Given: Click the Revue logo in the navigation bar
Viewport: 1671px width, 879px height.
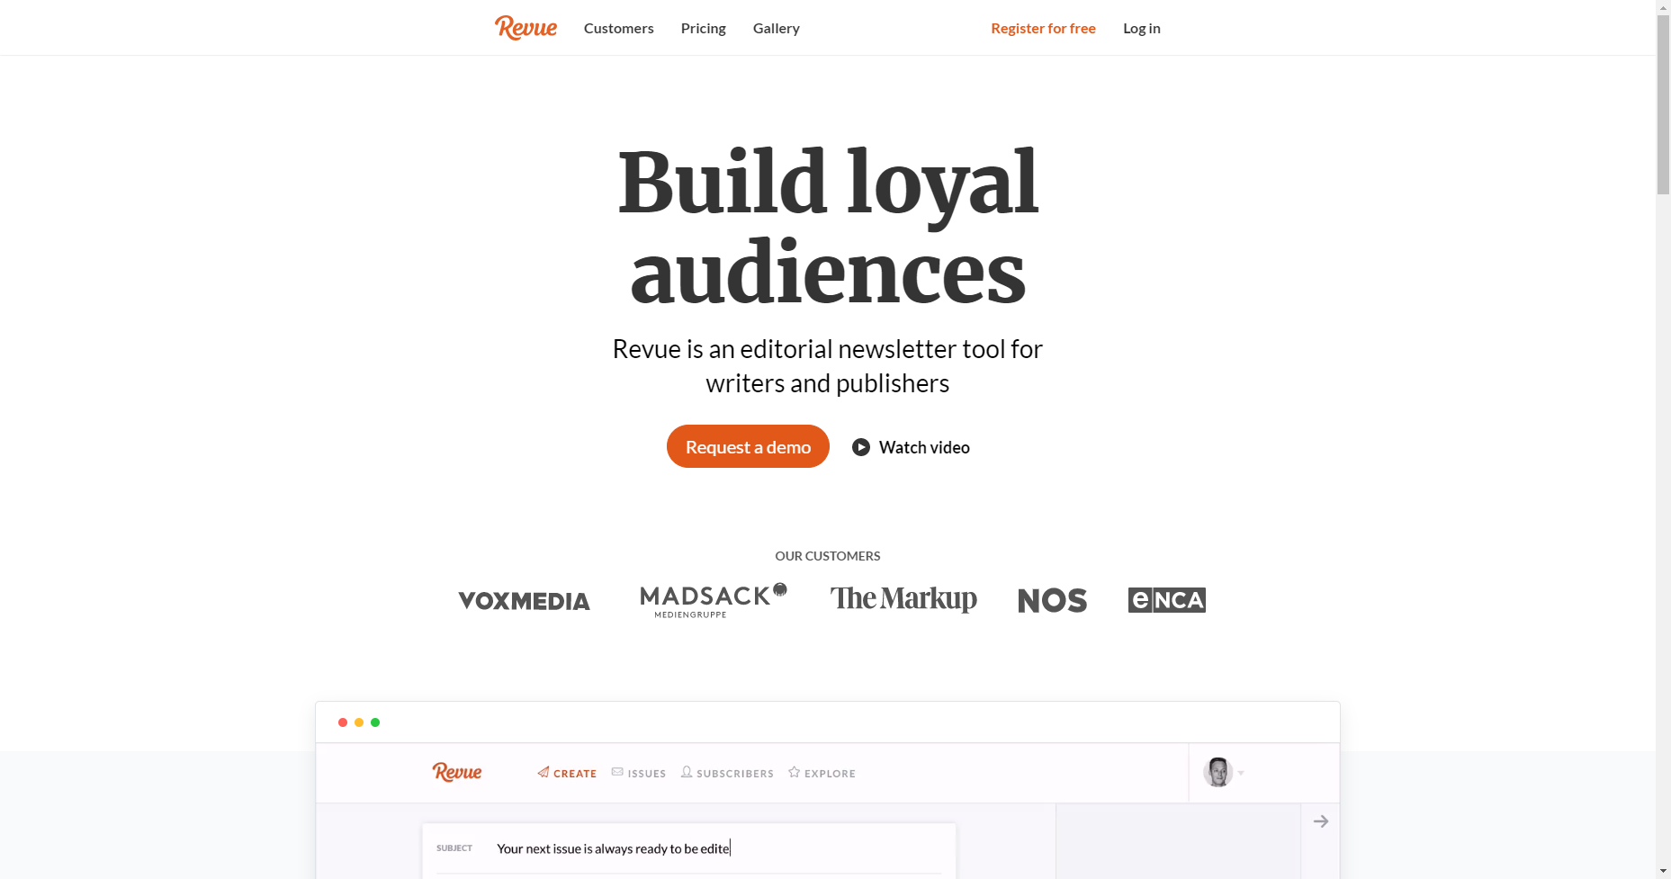Looking at the screenshot, I should coord(526,28).
